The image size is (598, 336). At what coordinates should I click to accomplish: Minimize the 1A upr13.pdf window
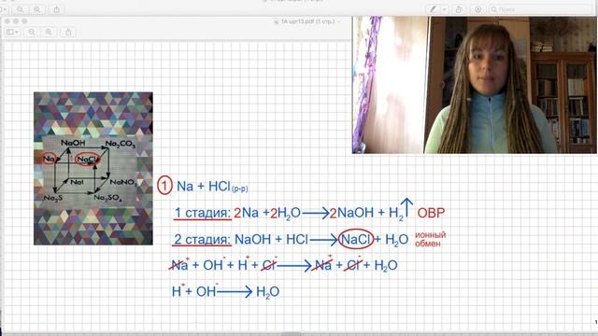[x=16, y=21]
